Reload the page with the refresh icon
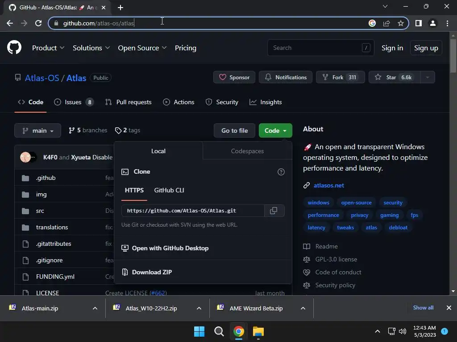 click(x=38, y=23)
